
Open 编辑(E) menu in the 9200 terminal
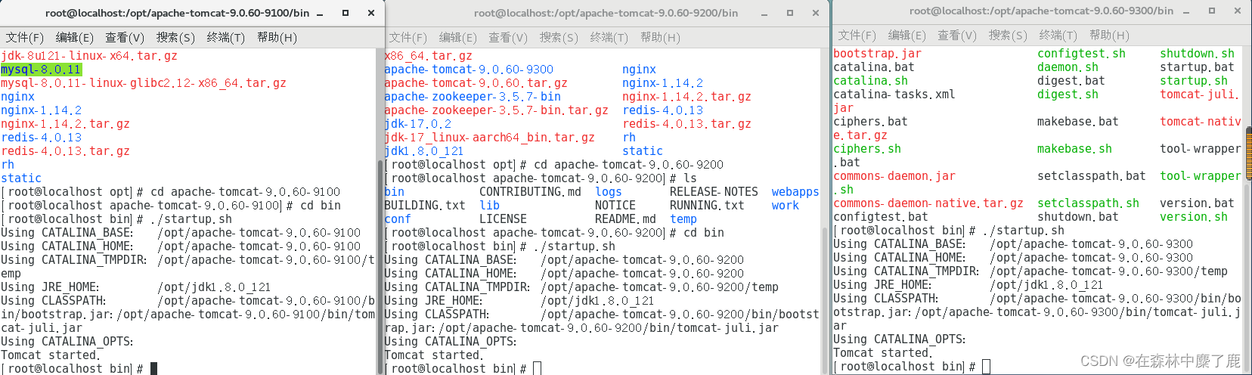tap(458, 37)
